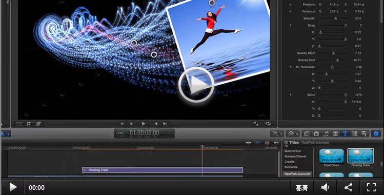The width and height of the screenshot is (385, 195).
Task: Click the Wind X slider handle
Action: (346, 102)
